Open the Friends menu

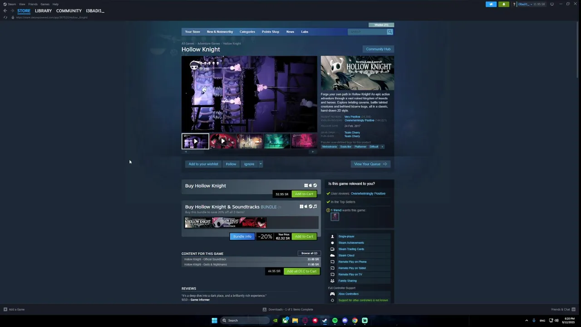point(33,4)
